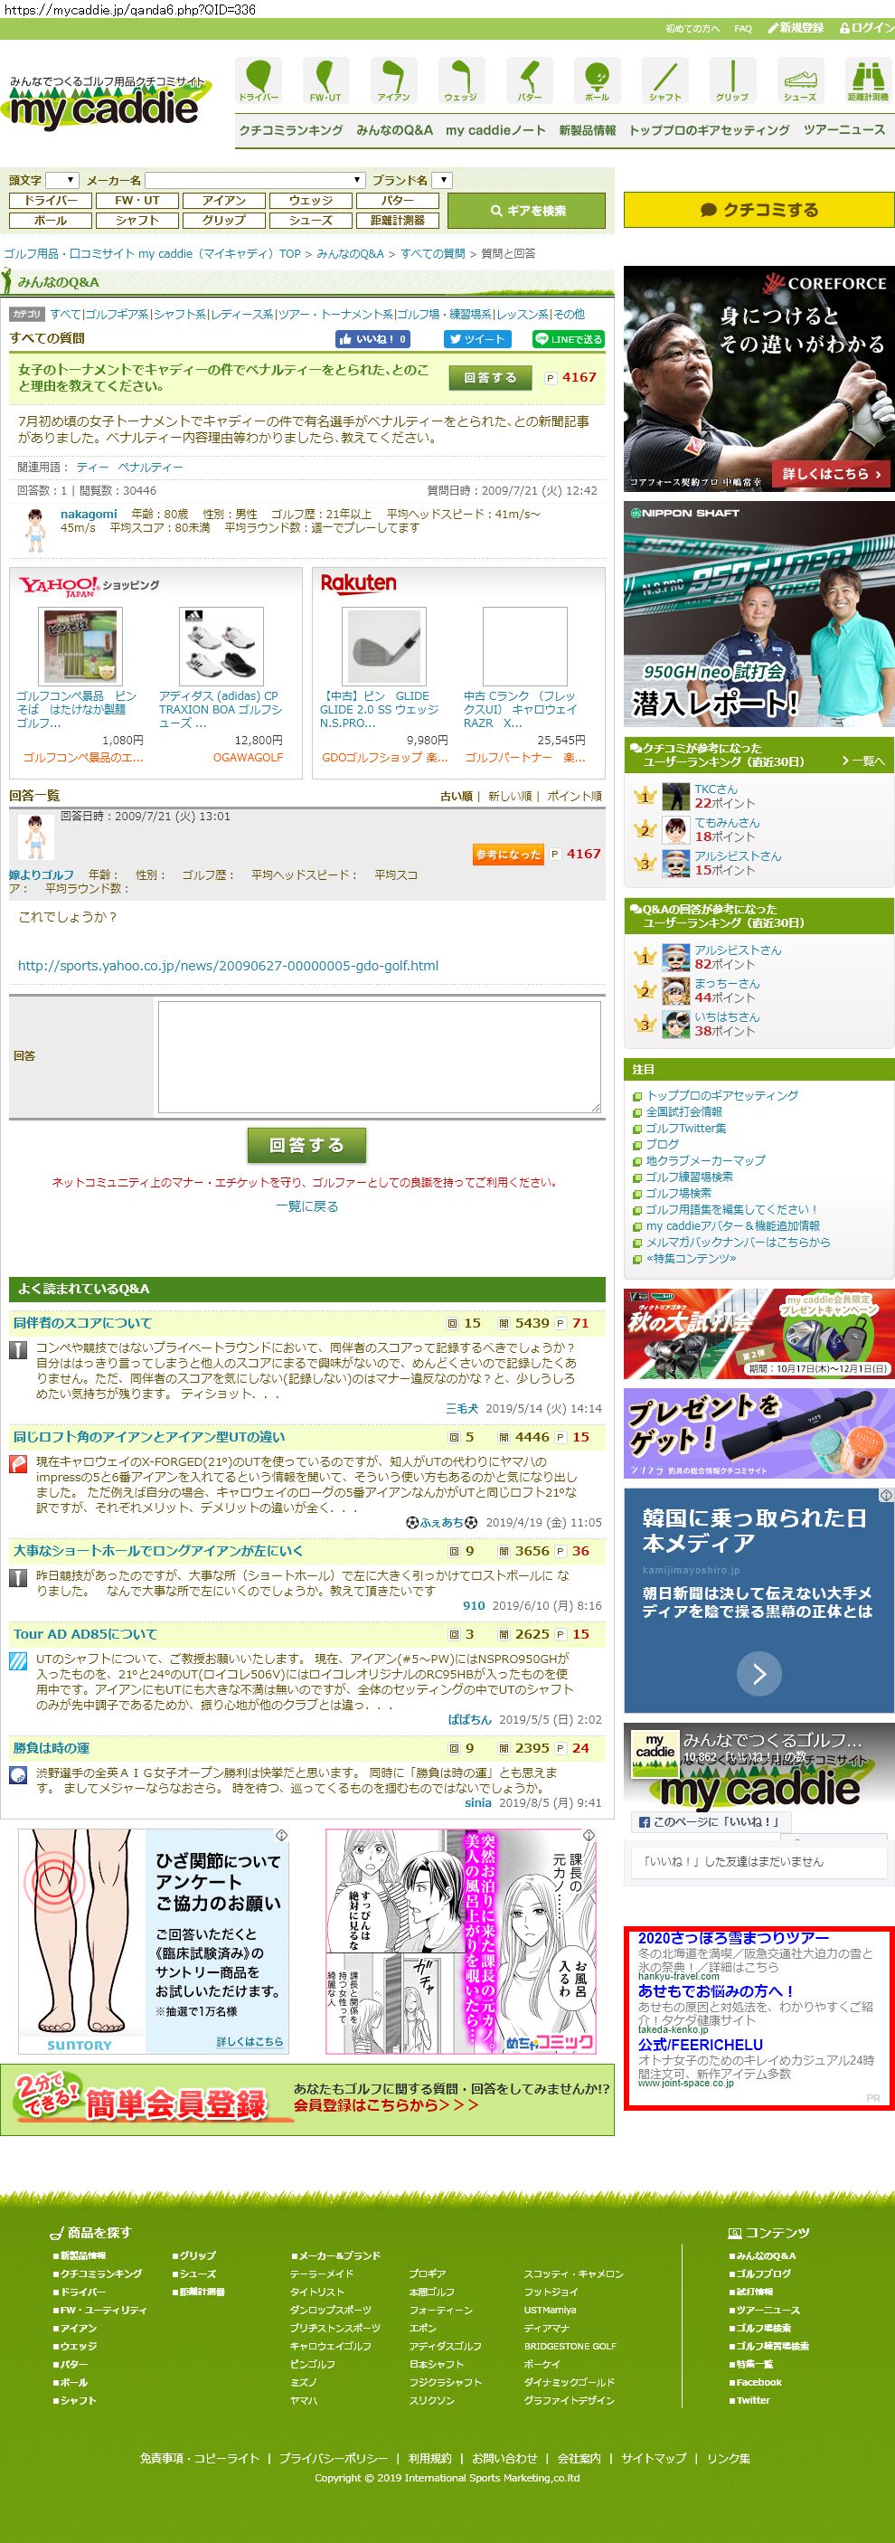Viewport: 895px width, 2543px height.
Task: Open the FW・UT club category icon
Action: coord(325,80)
